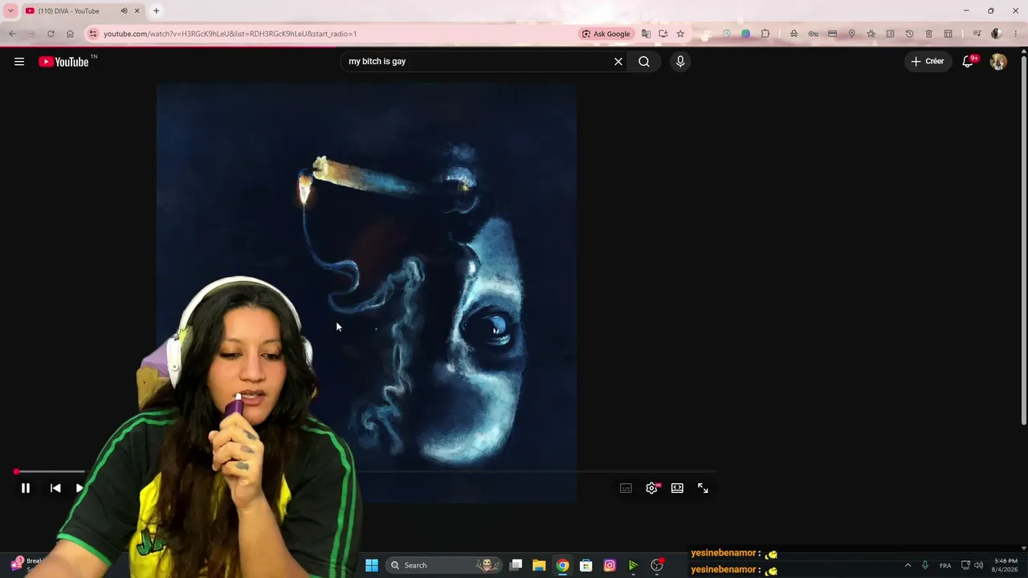Translate this page via address bar icon

point(646,34)
